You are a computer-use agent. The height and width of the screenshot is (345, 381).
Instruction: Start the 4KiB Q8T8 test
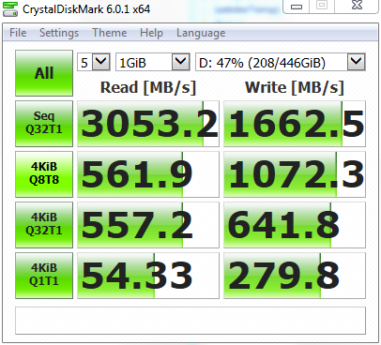pos(44,174)
